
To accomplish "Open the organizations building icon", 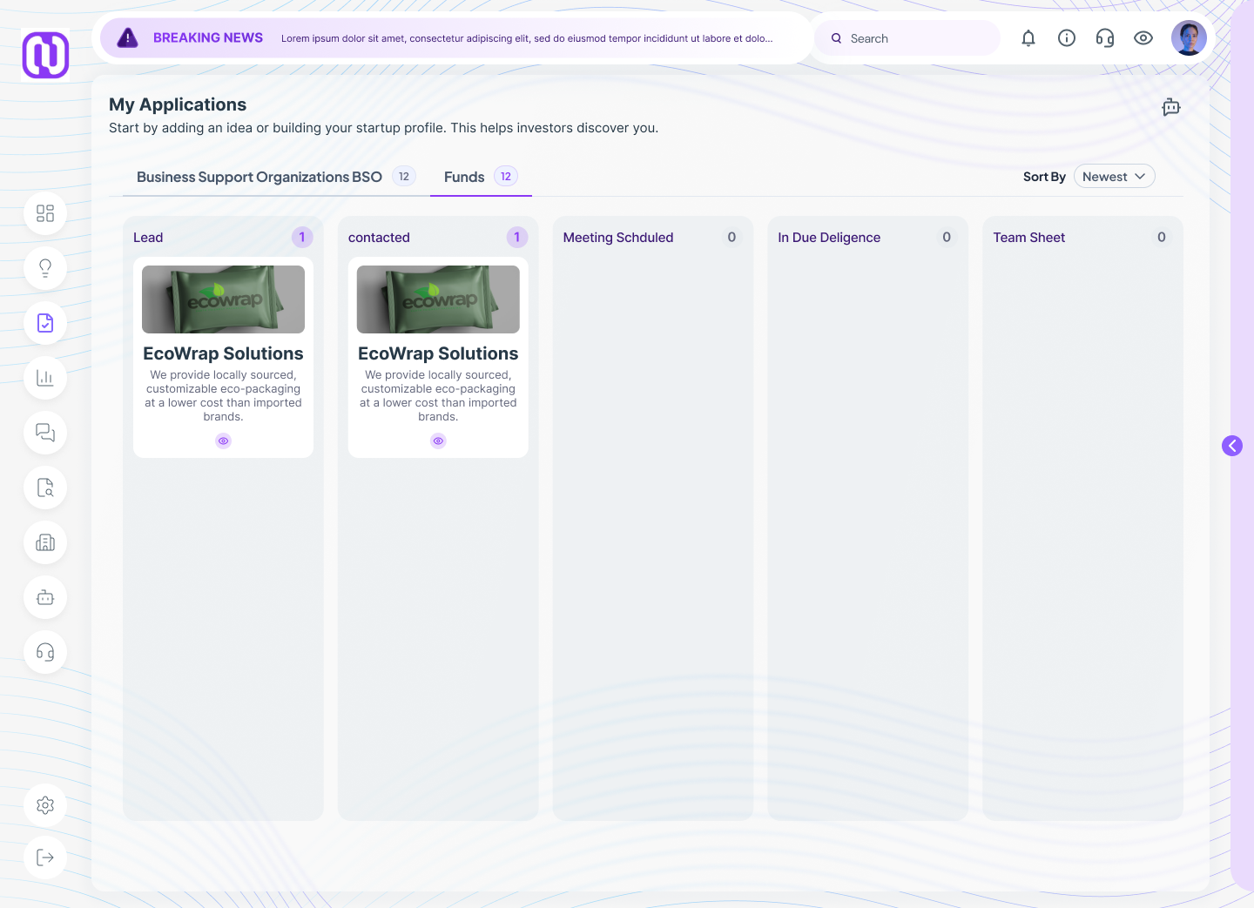I will (45, 543).
